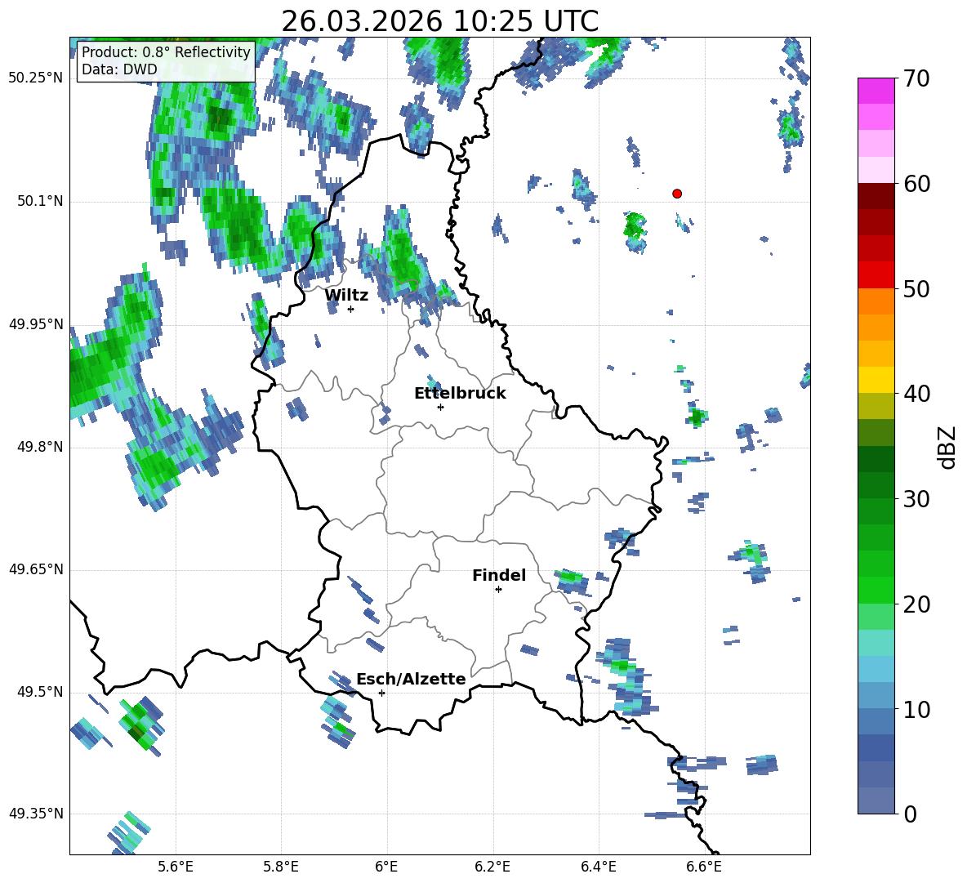Click the Product 0.8° Reflectivity info box

pyautogui.click(x=166, y=60)
